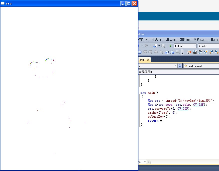Screen dimensions: 219x171
Task: Click the cvWaitKey(0) line
Action: click(x=159, y=117)
